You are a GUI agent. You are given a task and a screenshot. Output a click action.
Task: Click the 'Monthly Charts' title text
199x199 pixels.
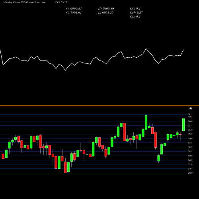click(12, 2)
